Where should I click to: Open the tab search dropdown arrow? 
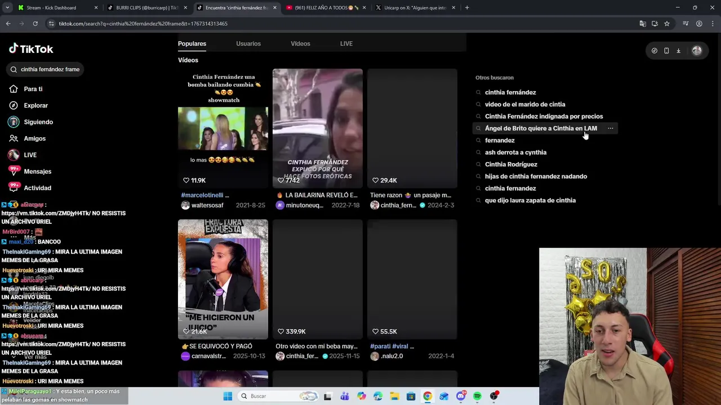click(x=7, y=8)
